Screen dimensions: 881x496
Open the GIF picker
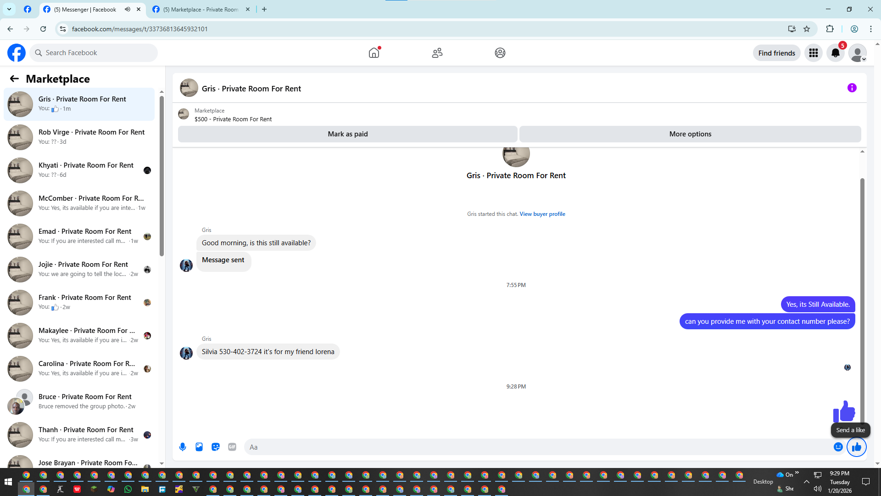232,447
